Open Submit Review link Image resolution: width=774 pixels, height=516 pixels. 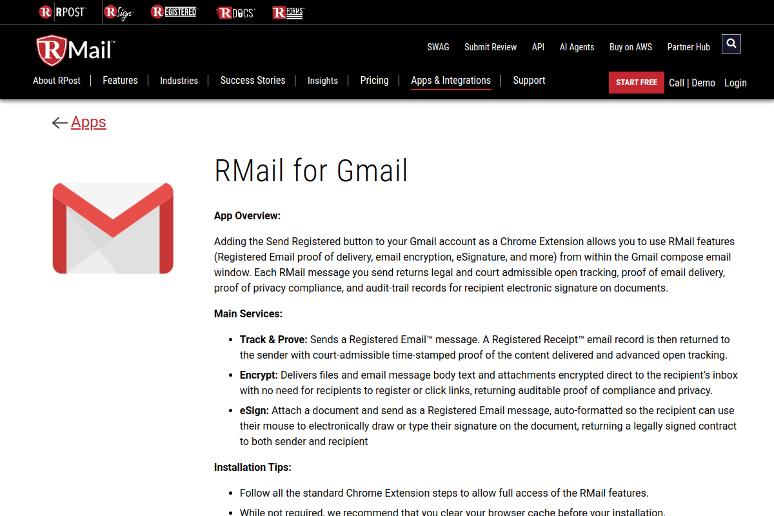(x=490, y=47)
